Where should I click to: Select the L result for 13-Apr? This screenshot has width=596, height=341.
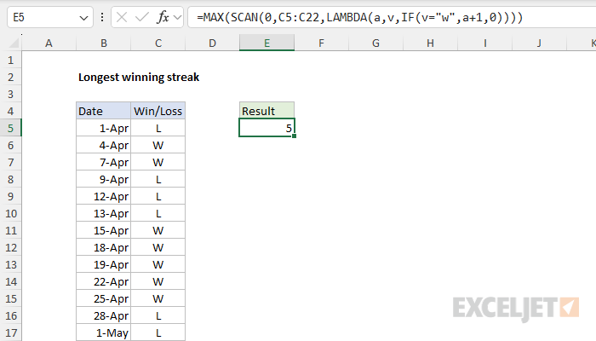(x=158, y=213)
